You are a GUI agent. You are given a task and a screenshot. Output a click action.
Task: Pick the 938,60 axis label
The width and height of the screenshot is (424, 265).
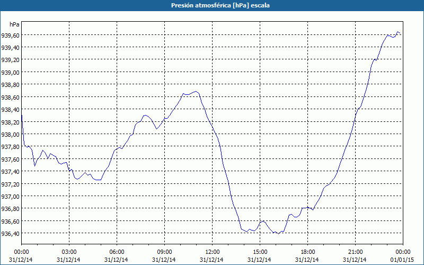pyautogui.click(x=10, y=98)
